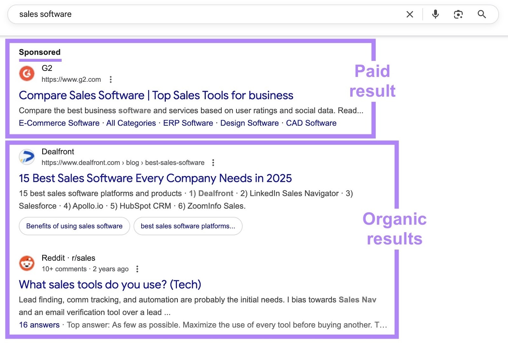The width and height of the screenshot is (508, 343).
Task: Clear the search box with X icon
Action: pos(410,14)
